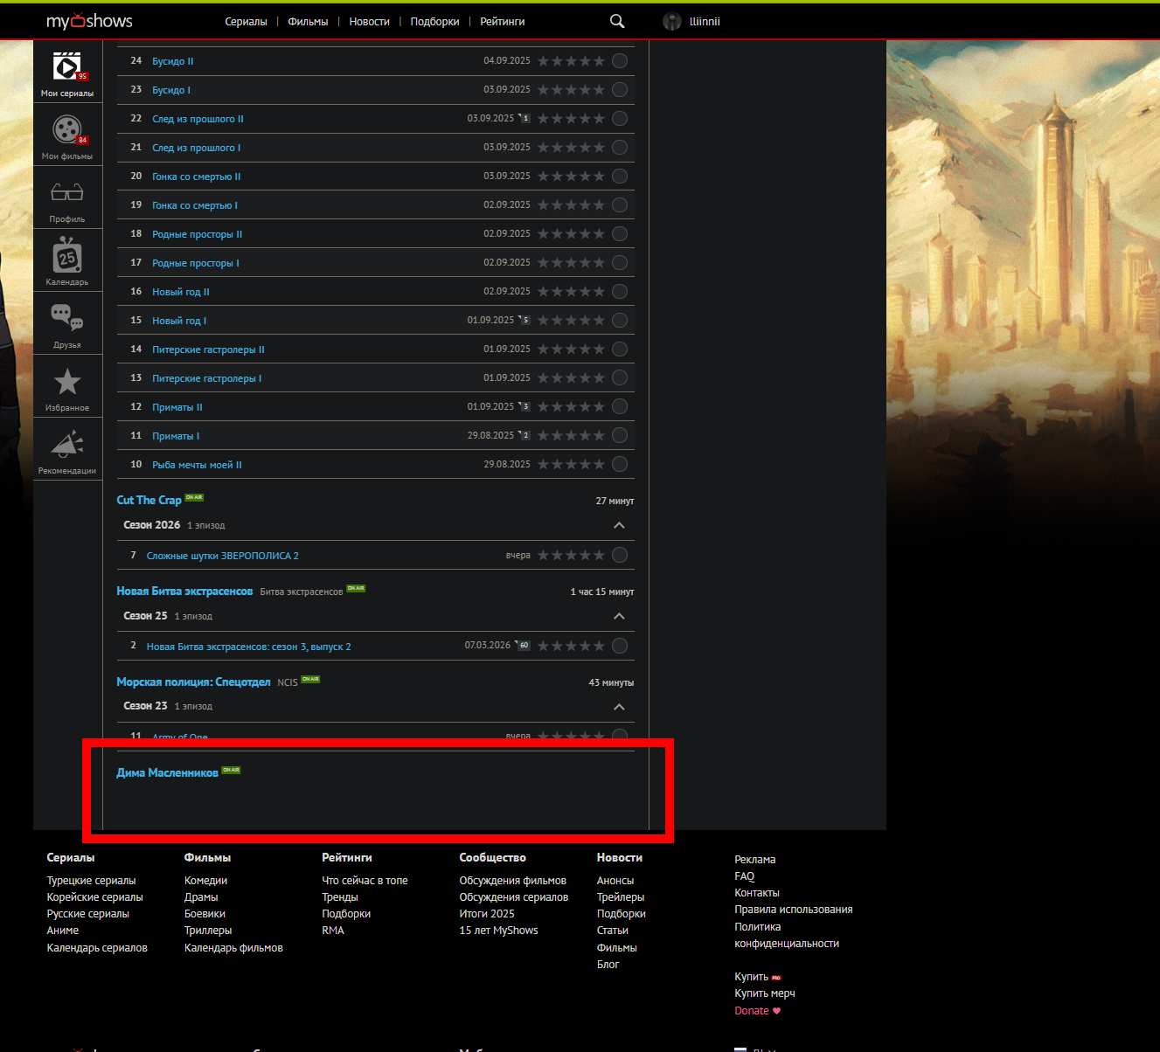Open Друзья chat bubbles icon
The width and height of the screenshot is (1160, 1052).
67,319
